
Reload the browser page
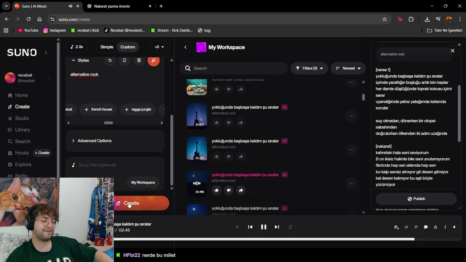(x=28, y=19)
